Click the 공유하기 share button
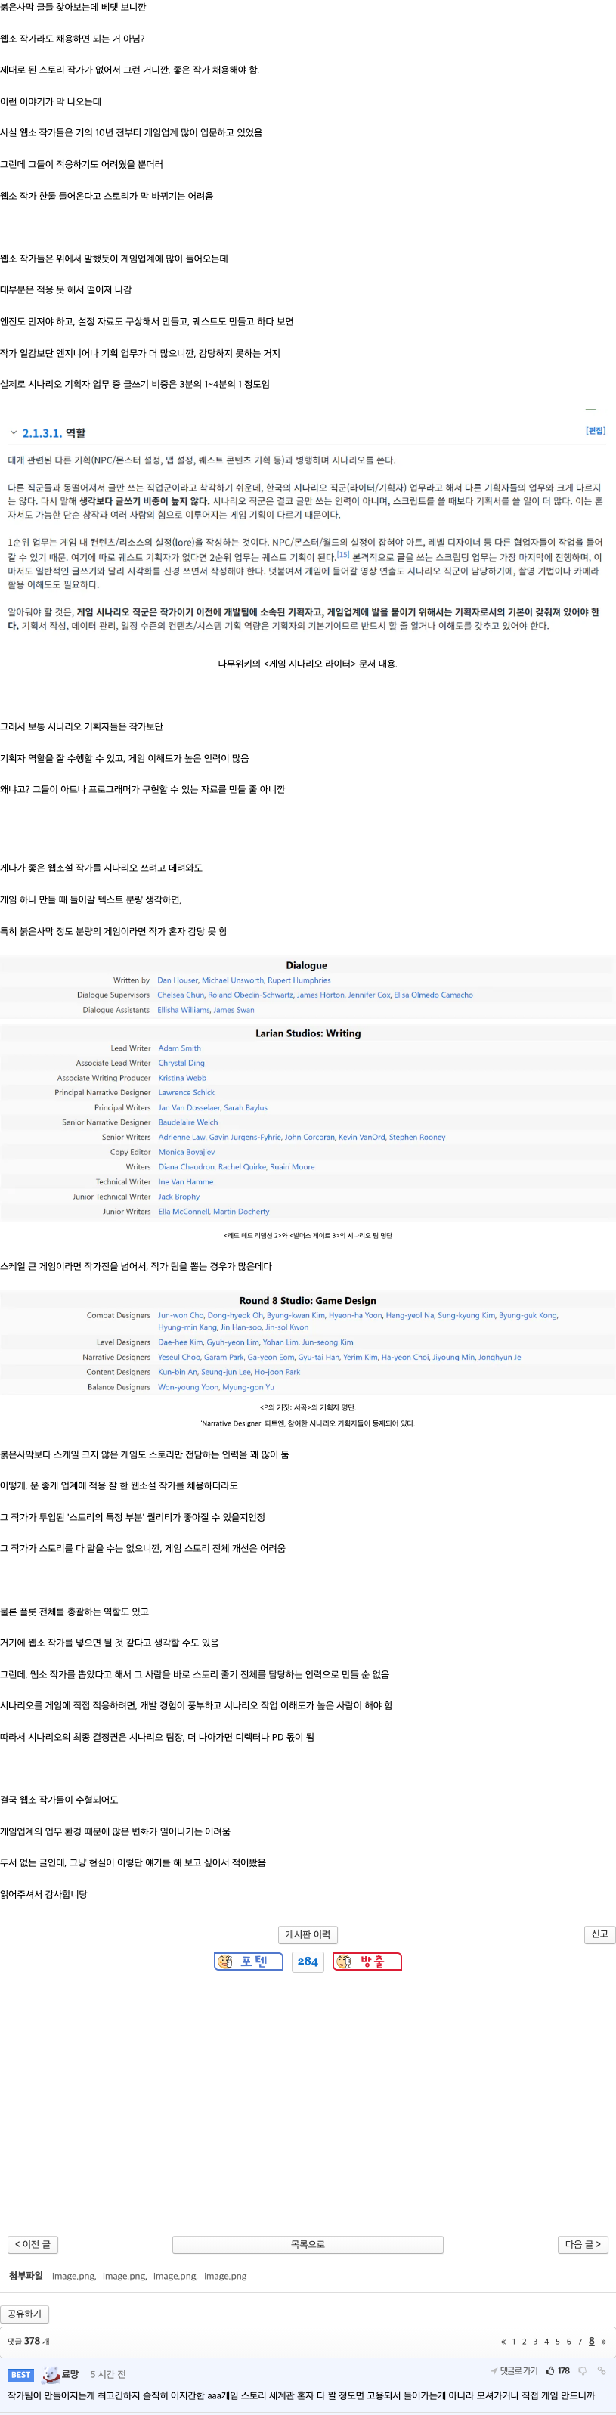The height and width of the screenshot is (2415, 616). pos(24,2313)
